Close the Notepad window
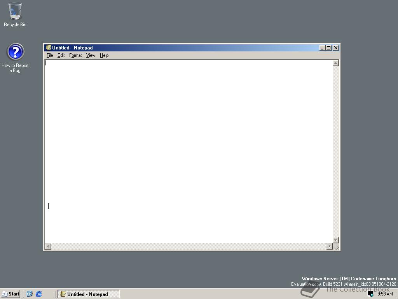 (x=336, y=48)
